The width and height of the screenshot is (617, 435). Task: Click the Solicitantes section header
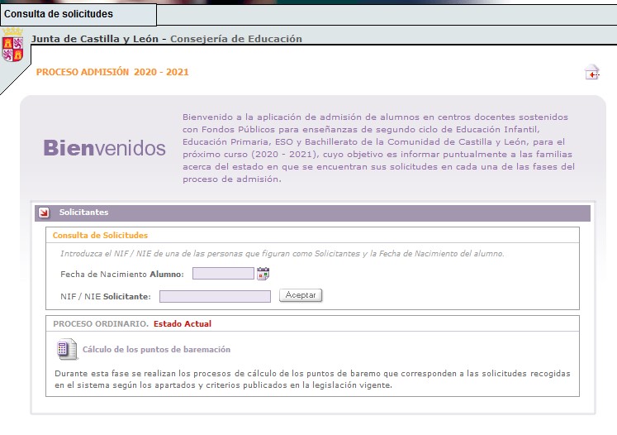pos(312,213)
